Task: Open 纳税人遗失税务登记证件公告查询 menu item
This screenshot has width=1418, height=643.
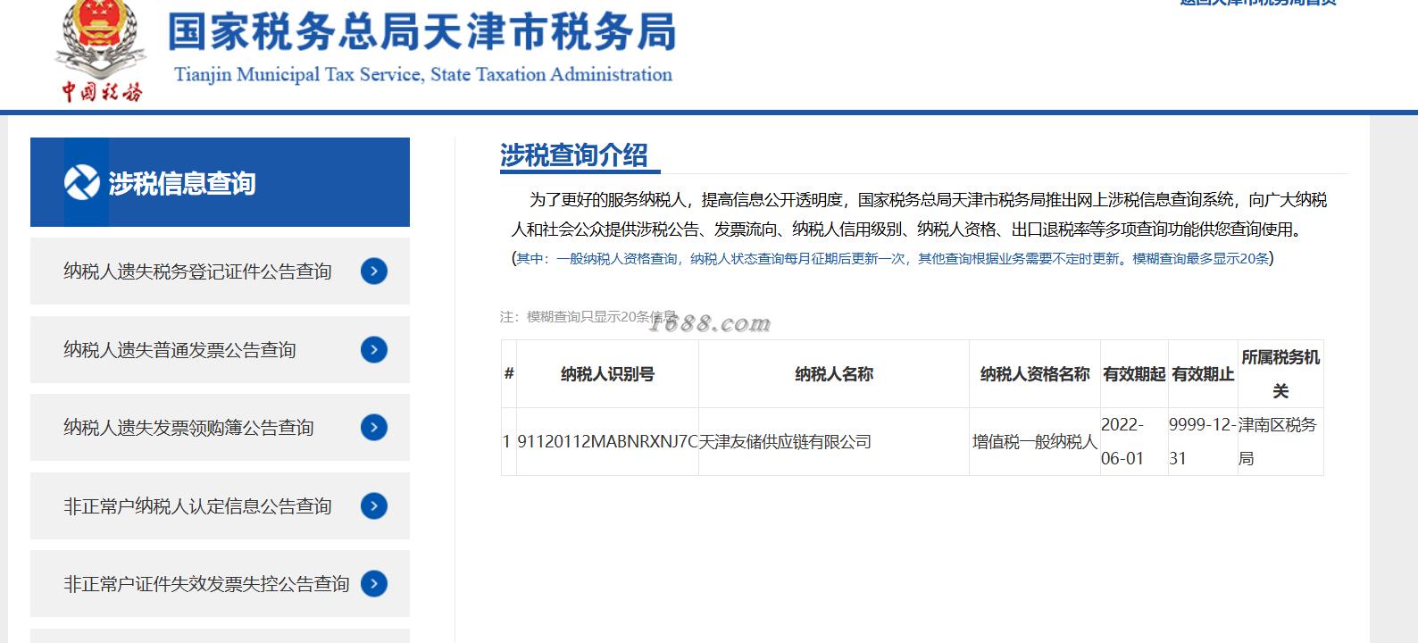Action: tap(220, 271)
